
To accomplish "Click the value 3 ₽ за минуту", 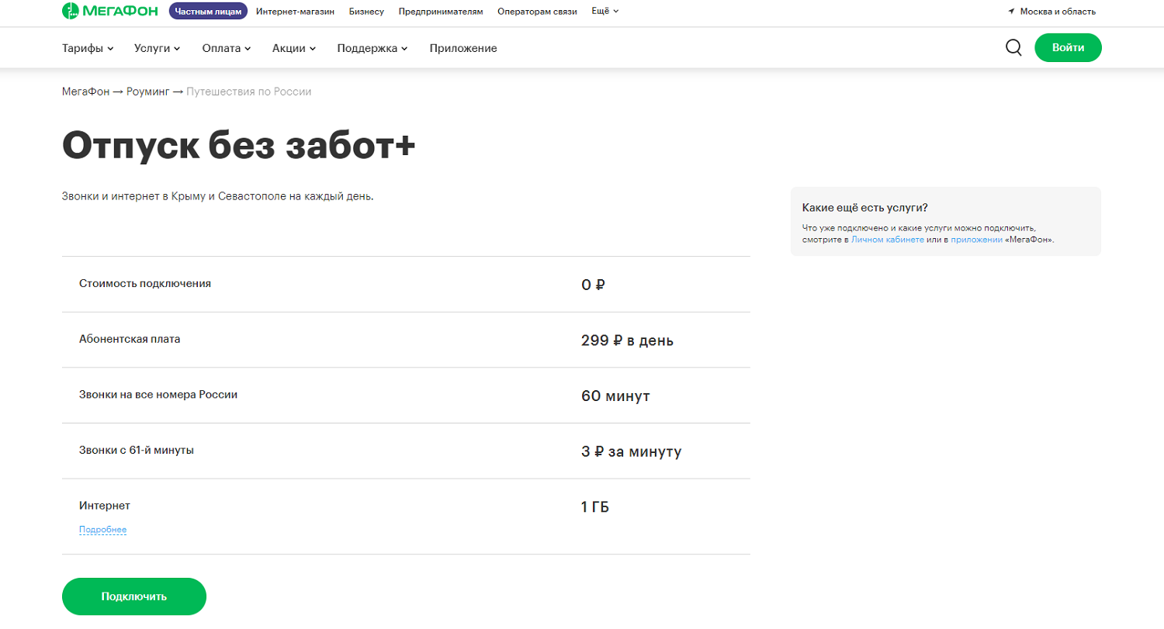I will 631,451.
